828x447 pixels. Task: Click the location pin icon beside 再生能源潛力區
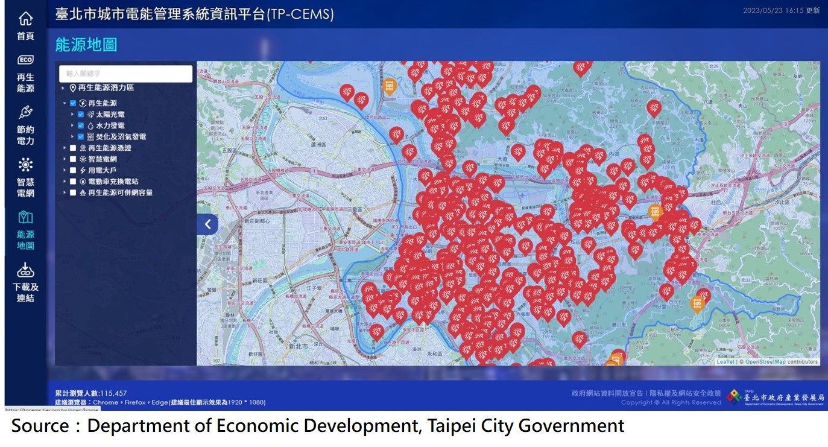tap(73, 88)
